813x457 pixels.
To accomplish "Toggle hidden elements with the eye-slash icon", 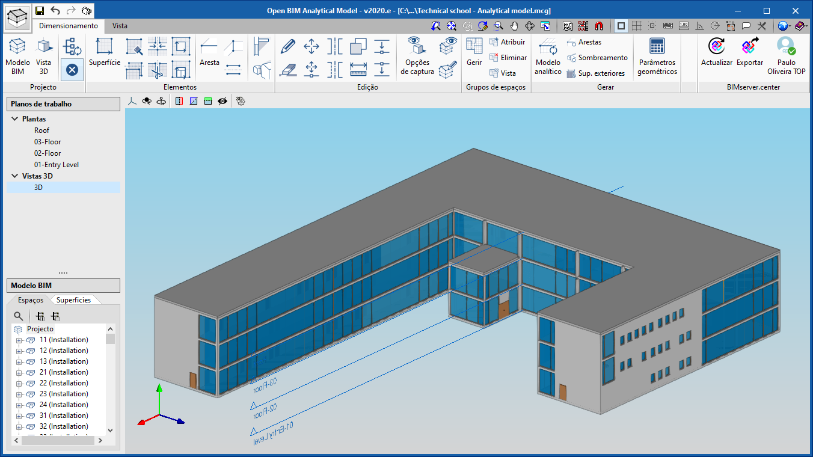I will [222, 100].
